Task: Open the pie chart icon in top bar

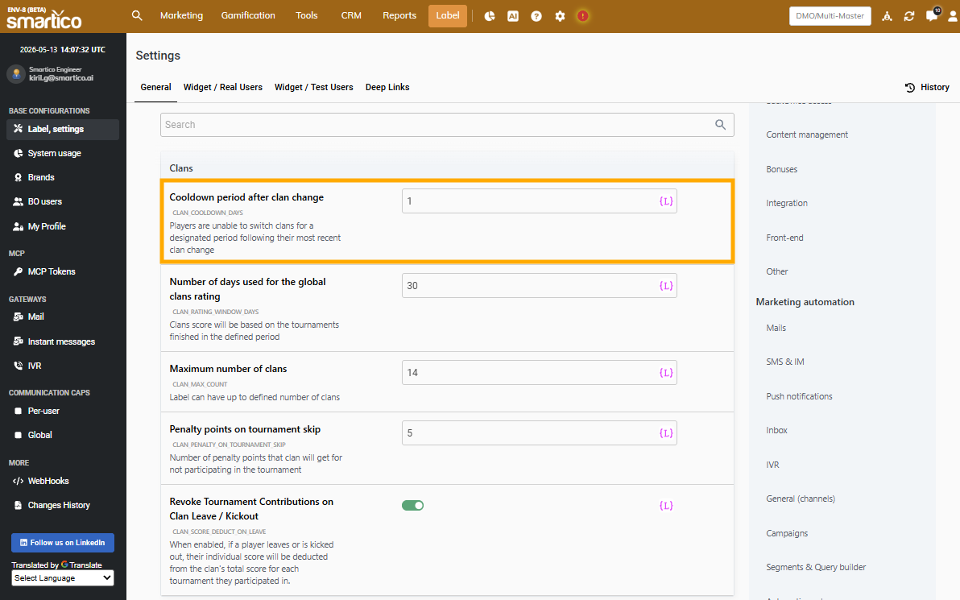Action: (x=489, y=17)
